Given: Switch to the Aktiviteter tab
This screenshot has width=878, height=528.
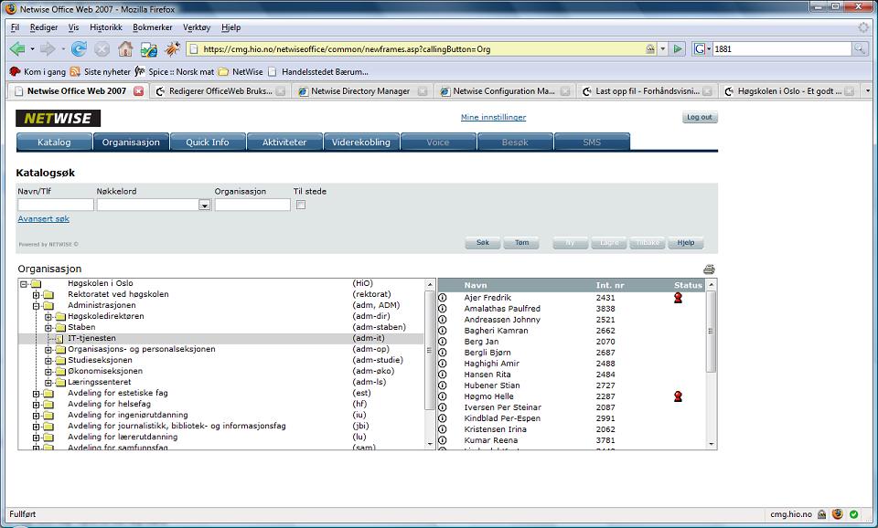Looking at the screenshot, I should 284,143.
